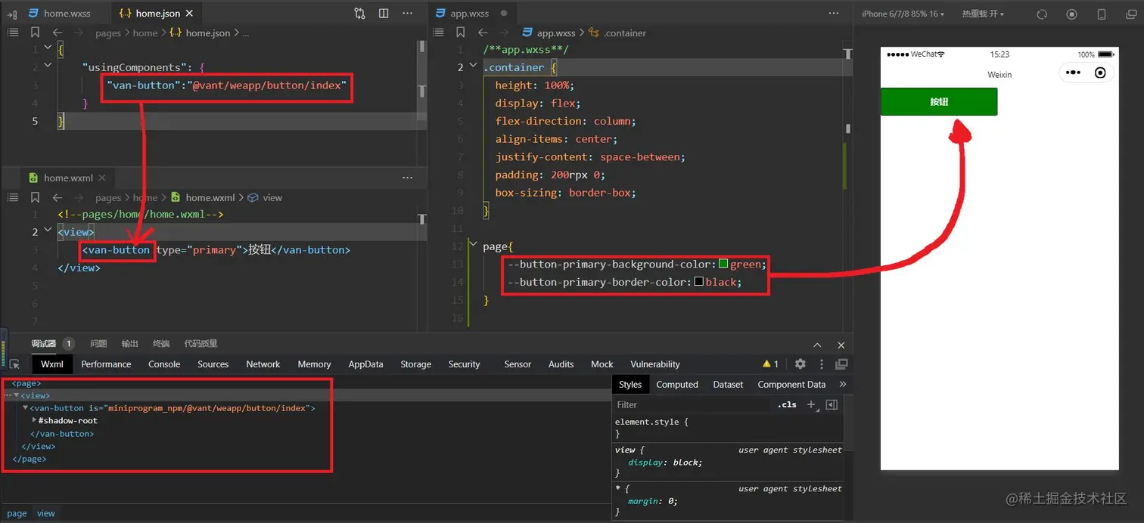The width and height of the screenshot is (1144, 523).
Task: Focus the Filter field in Styles pane
Action: [692, 404]
